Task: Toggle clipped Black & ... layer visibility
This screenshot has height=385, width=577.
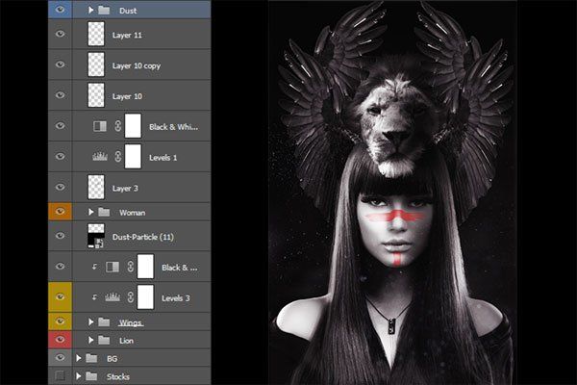Action: pyautogui.click(x=60, y=266)
